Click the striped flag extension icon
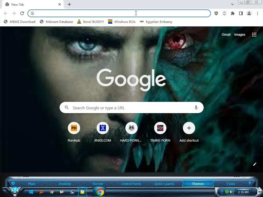 tap(224, 13)
